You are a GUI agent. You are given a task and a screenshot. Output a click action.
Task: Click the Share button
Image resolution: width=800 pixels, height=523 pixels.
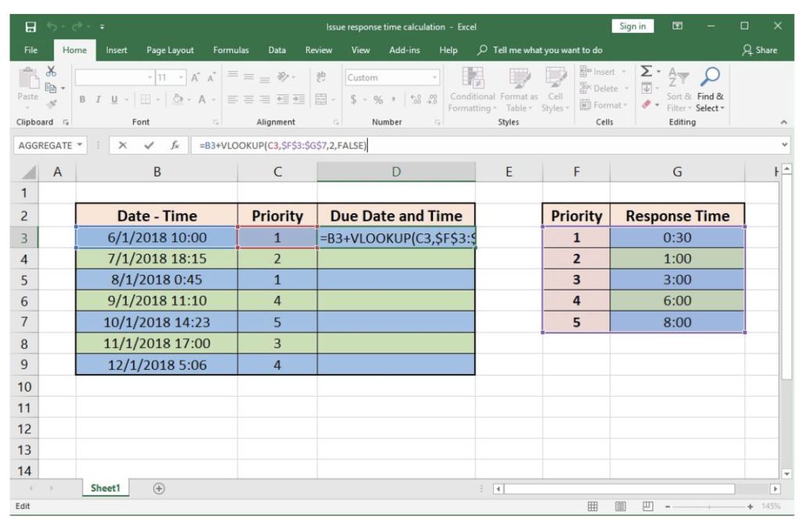(x=763, y=48)
